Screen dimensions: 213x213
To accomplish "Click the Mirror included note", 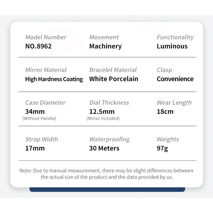I will [103, 118].
